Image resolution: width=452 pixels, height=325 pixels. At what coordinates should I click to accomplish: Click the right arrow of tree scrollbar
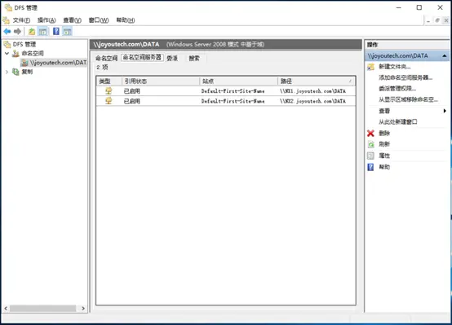tap(83, 309)
